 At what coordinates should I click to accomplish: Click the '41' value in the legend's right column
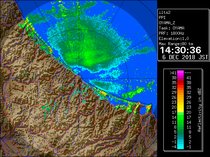click(x=189, y=78)
